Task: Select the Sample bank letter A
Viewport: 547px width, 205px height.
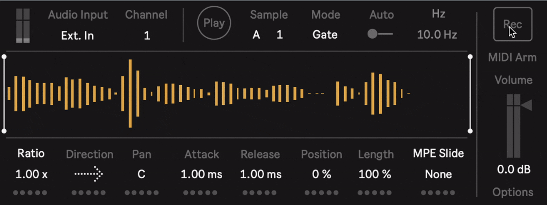Action: tap(256, 35)
